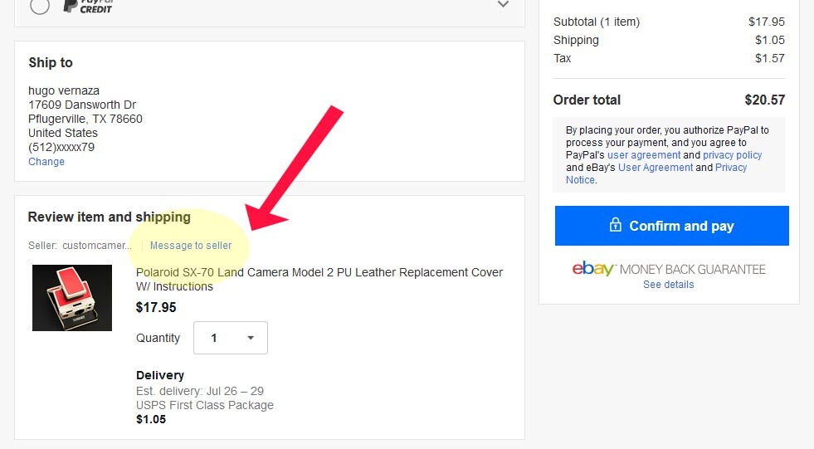Click the Money Back Guarantee text
Screen dimensions: 814x449
point(693,270)
